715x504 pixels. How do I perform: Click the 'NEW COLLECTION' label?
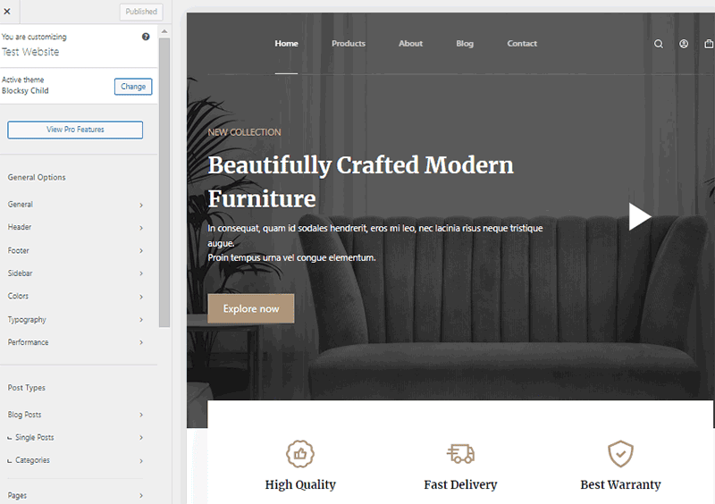click(244, 132)
